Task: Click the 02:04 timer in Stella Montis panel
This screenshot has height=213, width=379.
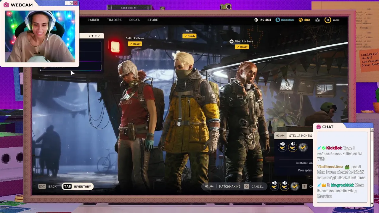Action: (280, 135)
